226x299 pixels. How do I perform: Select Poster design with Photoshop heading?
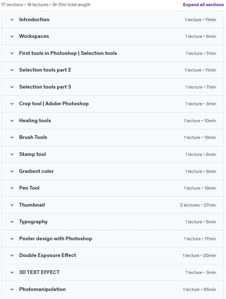click(56, 239)
